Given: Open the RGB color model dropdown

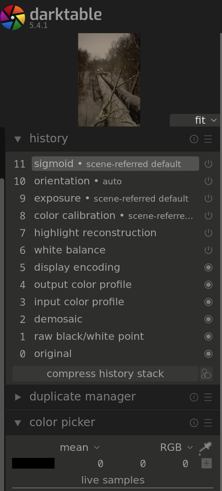Looking at the screenshot, I should point(177,448).
